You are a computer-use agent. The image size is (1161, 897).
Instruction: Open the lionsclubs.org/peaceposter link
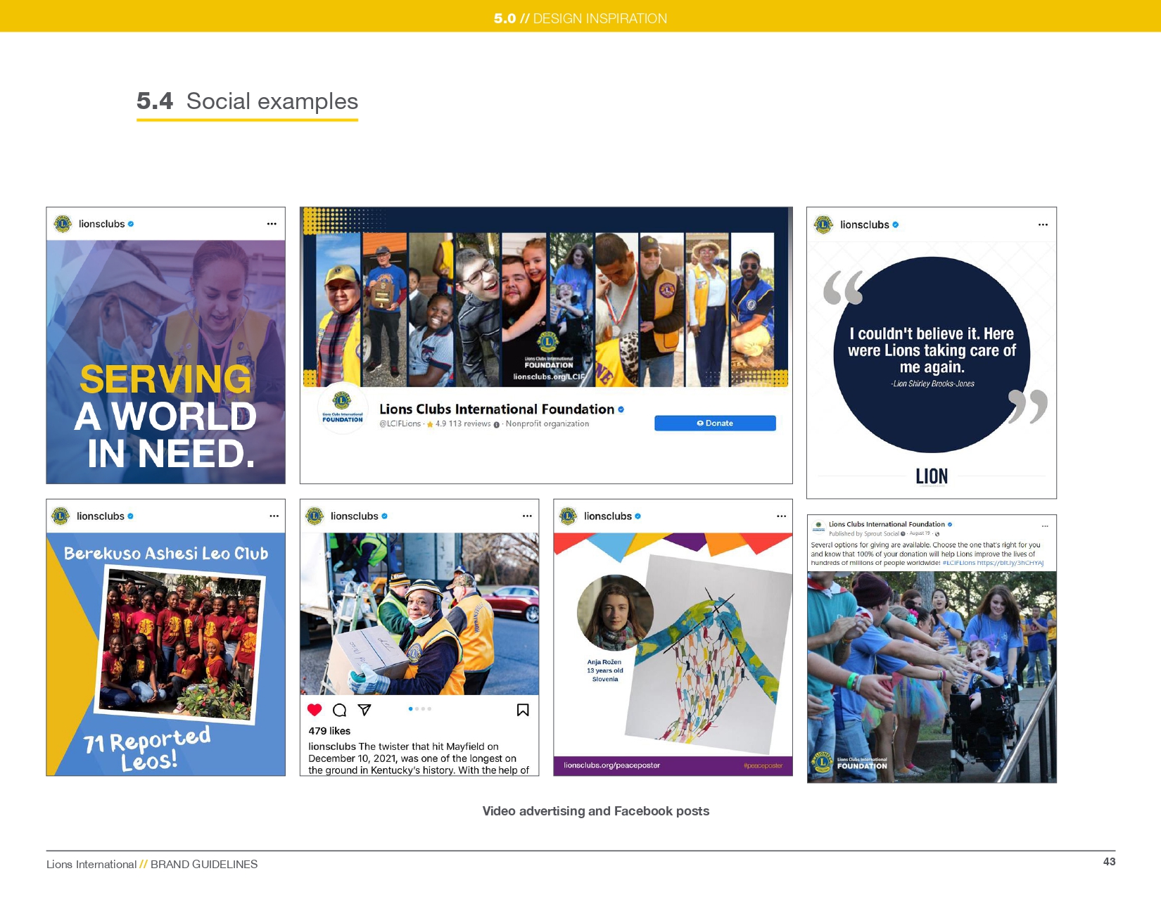(611, 765)
